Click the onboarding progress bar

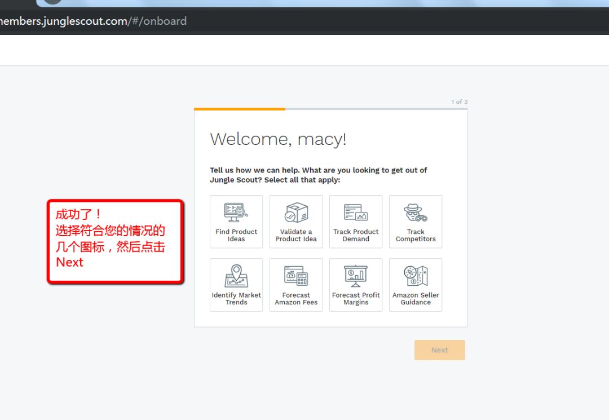(330, 109)
